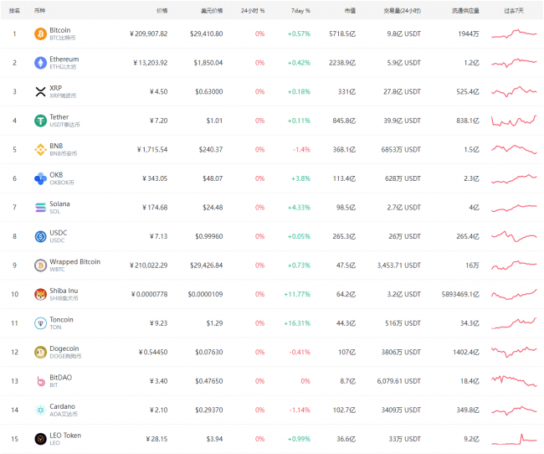The height and width of the screenshot is (454, 544).
Task: Open the Toncoin name link
Action: (61, 320)
